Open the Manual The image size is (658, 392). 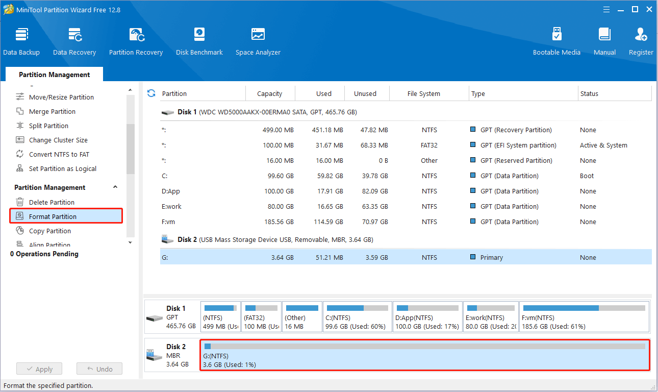[x=604, y=42]
